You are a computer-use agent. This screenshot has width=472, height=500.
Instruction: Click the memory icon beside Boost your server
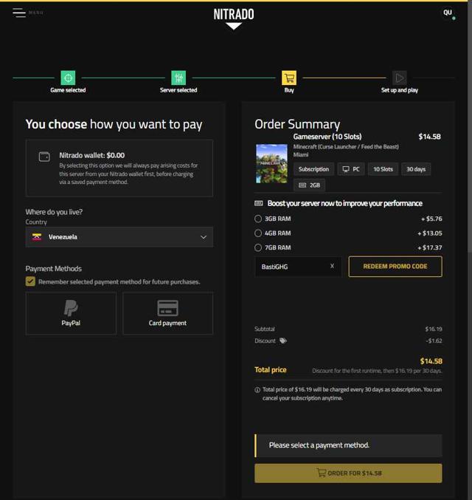tap(259, 203)
